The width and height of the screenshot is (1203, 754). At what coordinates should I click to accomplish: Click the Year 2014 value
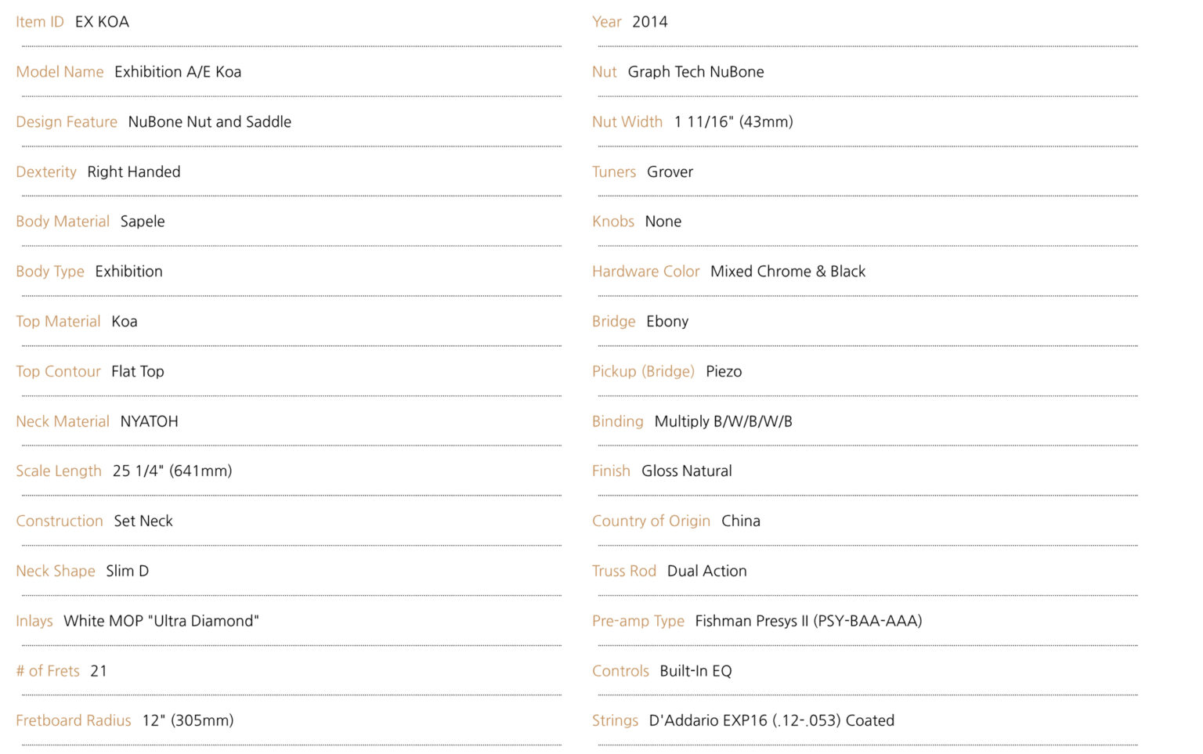click(x=650, y=22)
